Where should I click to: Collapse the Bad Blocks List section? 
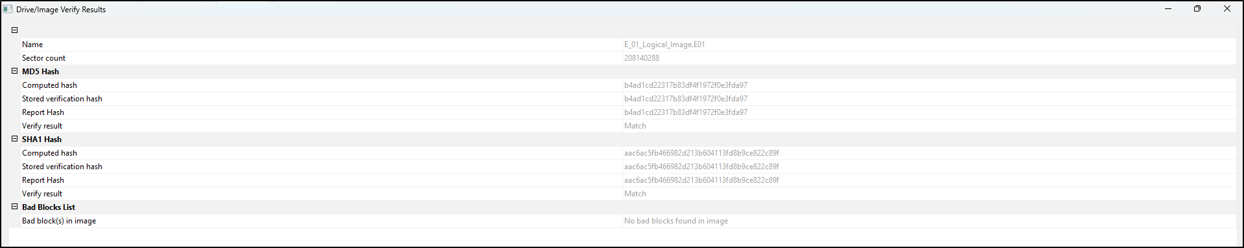point(15,207)
